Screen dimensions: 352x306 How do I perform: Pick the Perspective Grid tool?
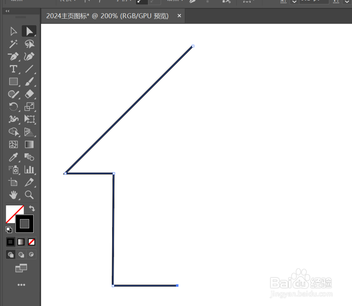tap(29, 132)
